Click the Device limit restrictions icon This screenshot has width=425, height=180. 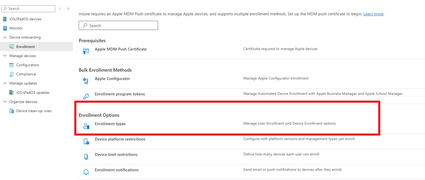[x=86, y=157]
